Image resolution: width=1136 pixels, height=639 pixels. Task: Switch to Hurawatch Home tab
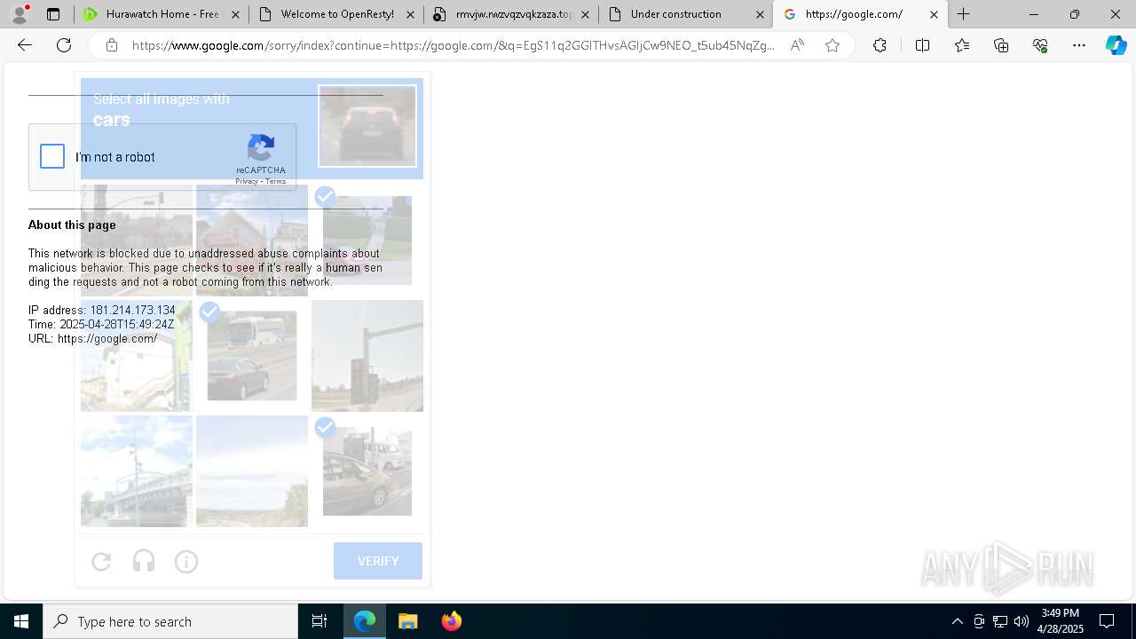[162, 14]
